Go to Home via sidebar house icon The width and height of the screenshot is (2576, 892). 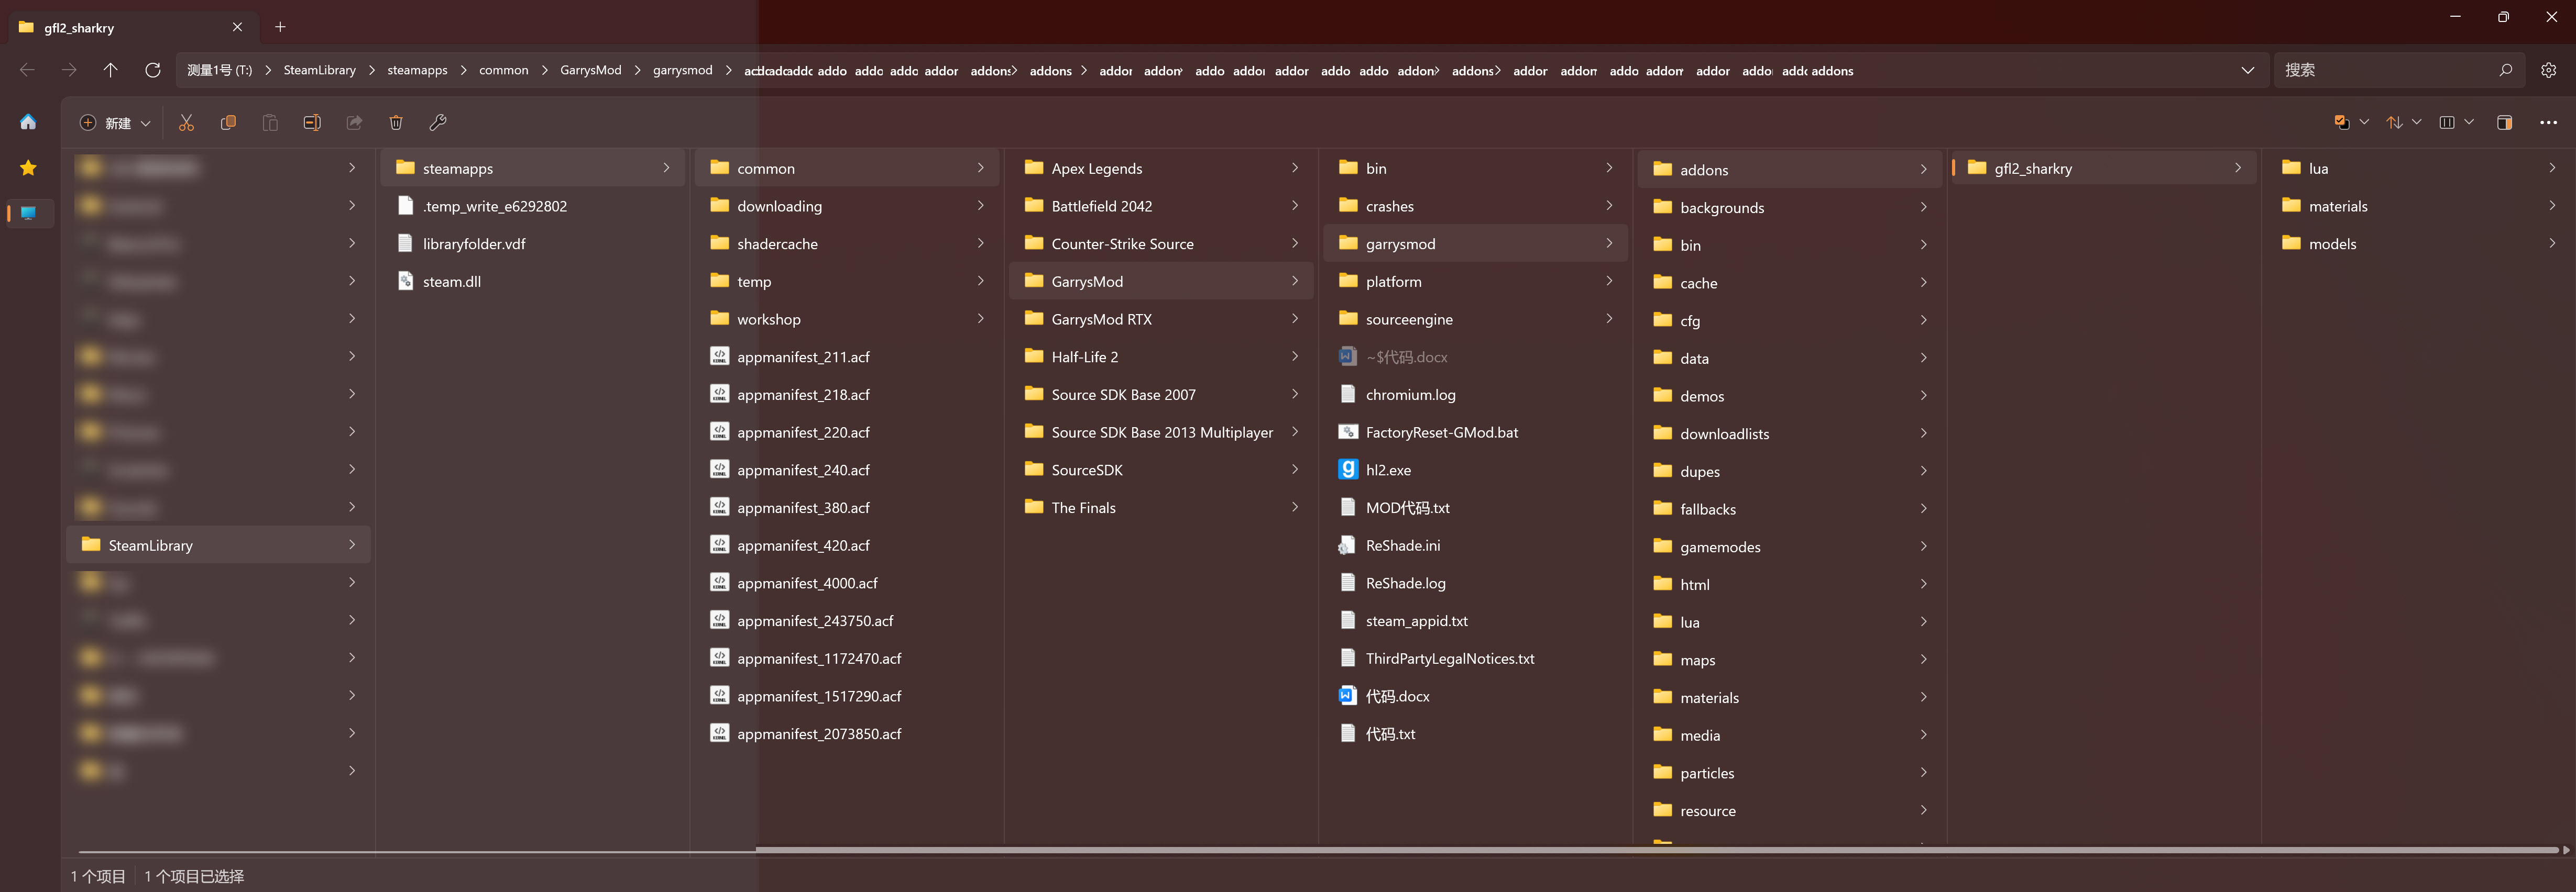[x=28, y=122]
